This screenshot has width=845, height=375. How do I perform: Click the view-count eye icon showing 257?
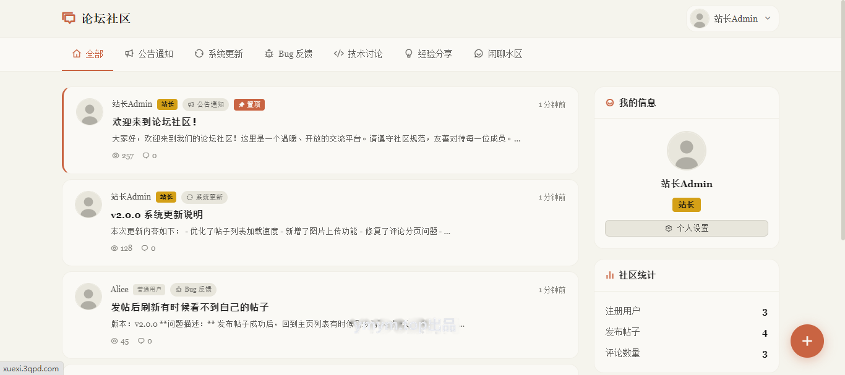pos(115,156)
